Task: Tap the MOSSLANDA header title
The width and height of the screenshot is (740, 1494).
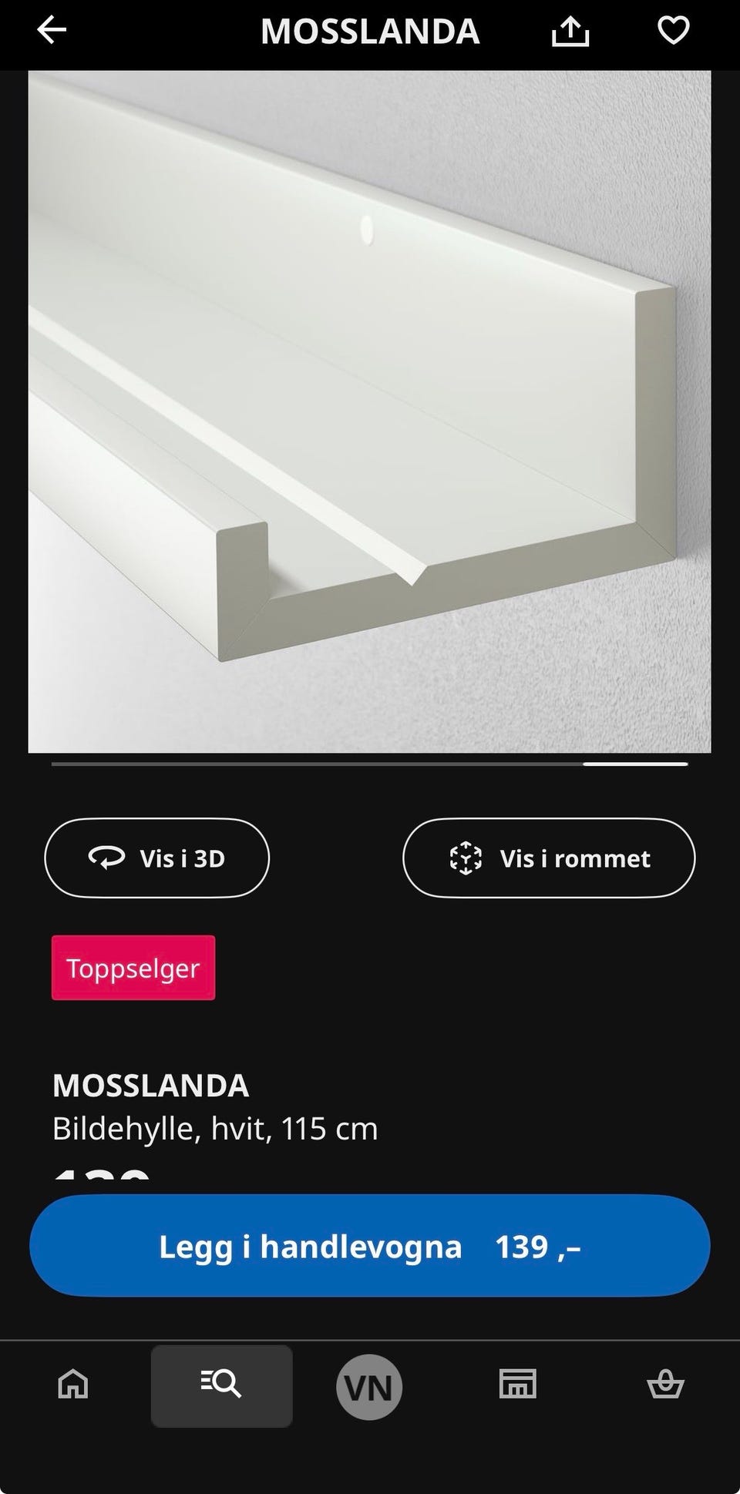Action: (370, 32)
